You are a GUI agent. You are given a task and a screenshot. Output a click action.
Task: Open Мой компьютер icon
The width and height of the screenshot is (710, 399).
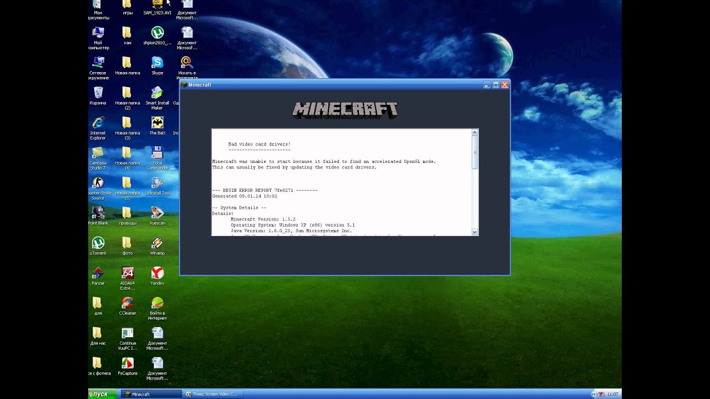pos(98,38)
